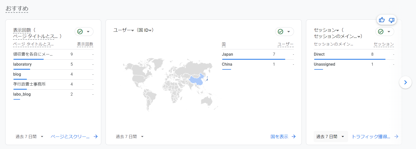Select laboratory row

click(53, 64)
